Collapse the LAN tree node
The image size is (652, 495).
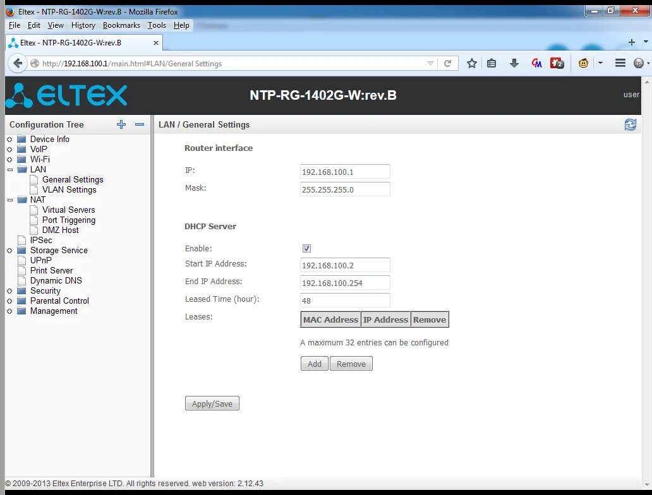[9, 170]
